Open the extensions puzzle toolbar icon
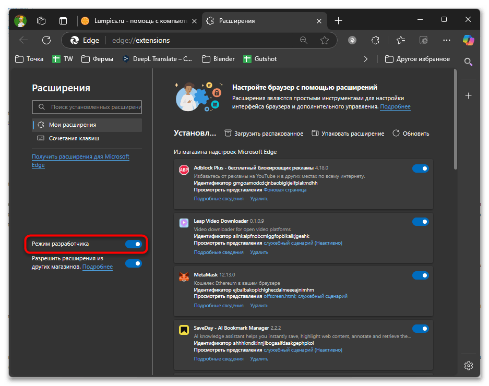This screenshot has width=489, height=386. pyautogui.click(x=375, y=40)
